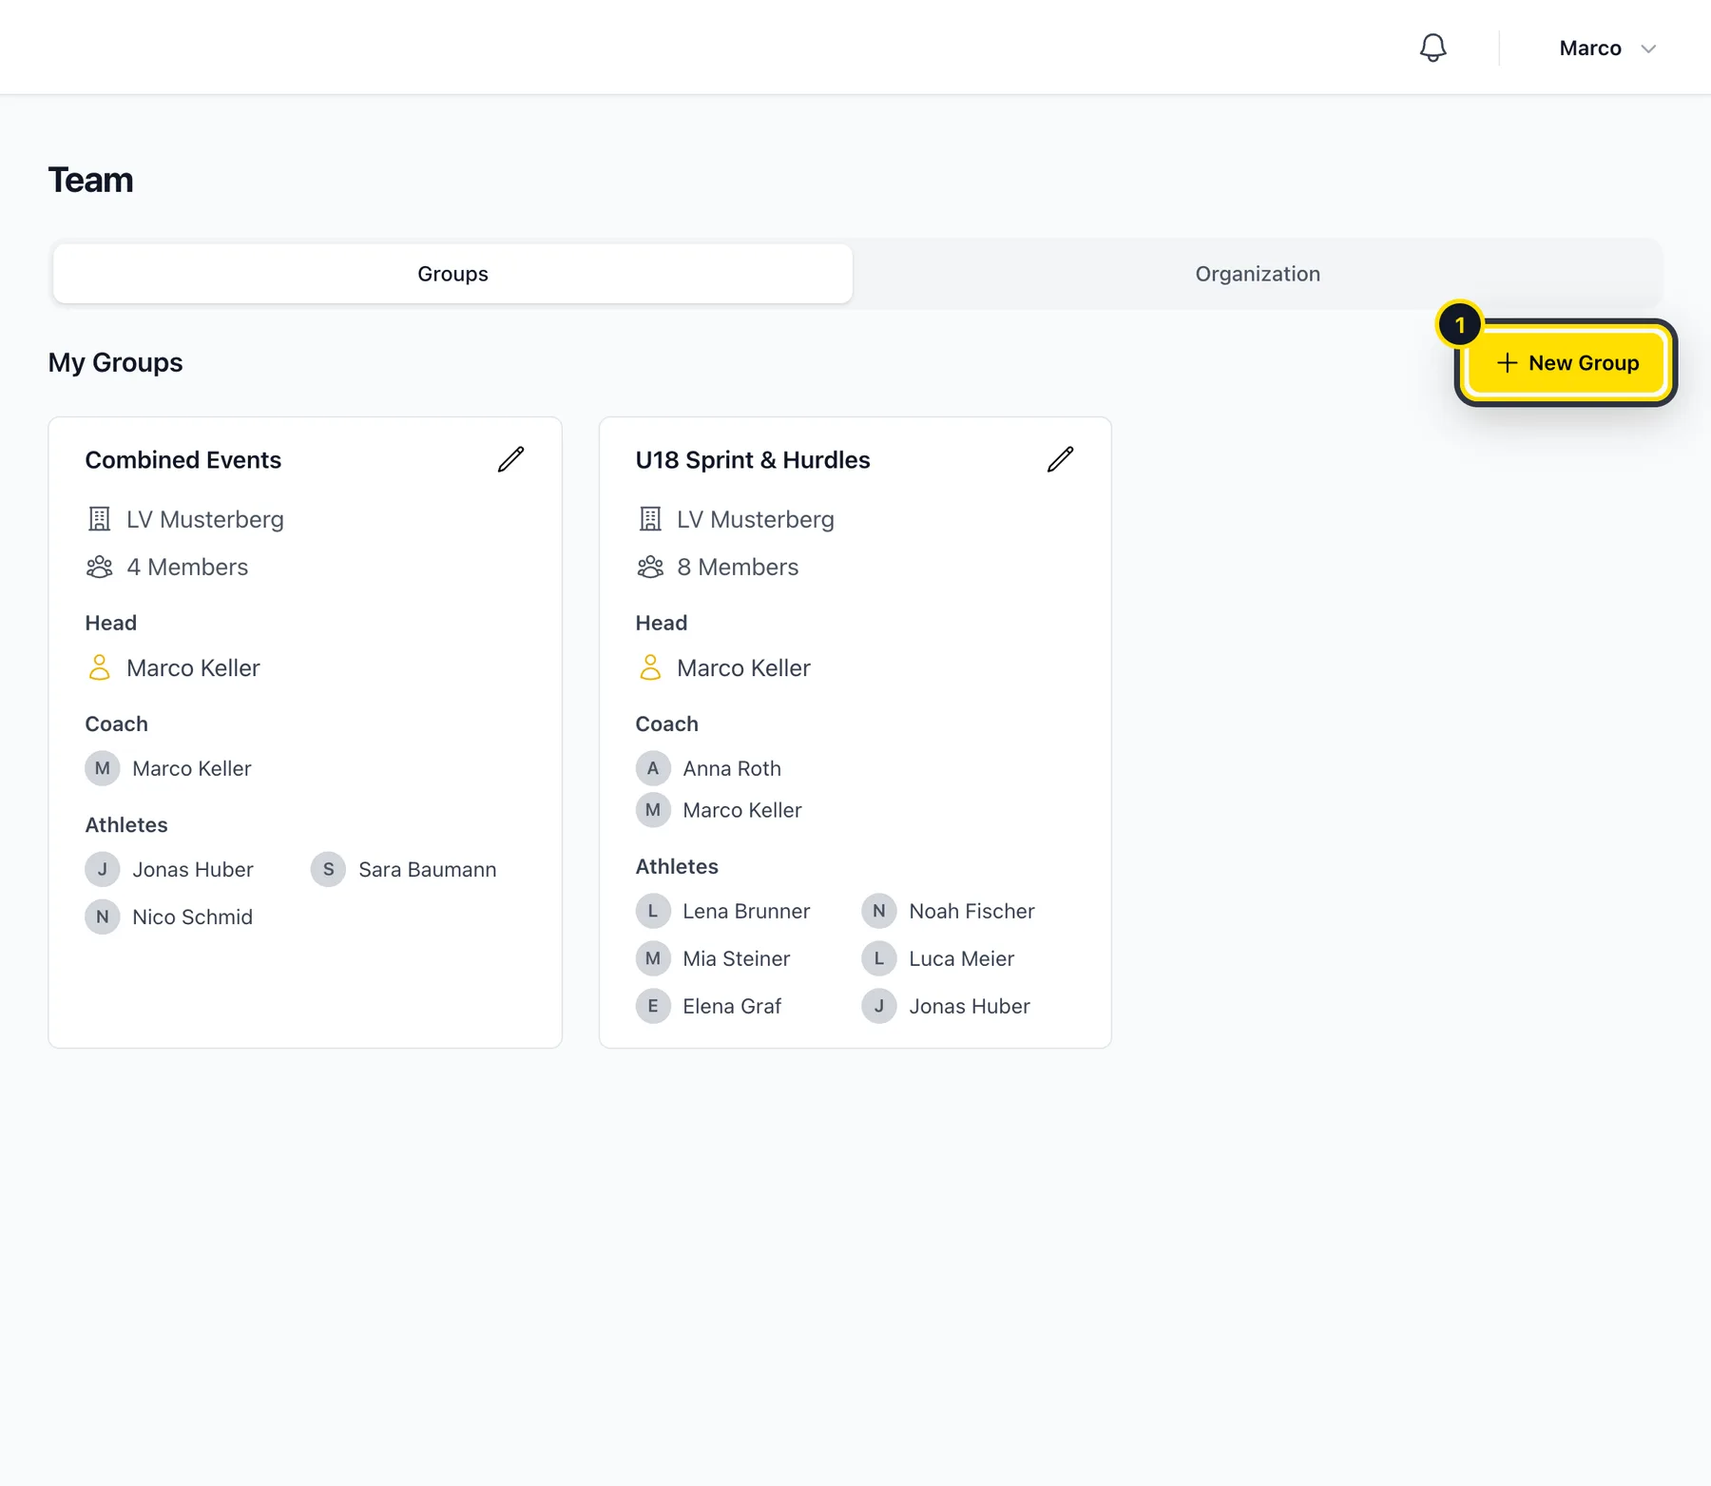This screenshot has height=1486, width=1711.
Task: Select Lena Brunner's L avatar
Action: click(x=653, y=911)
